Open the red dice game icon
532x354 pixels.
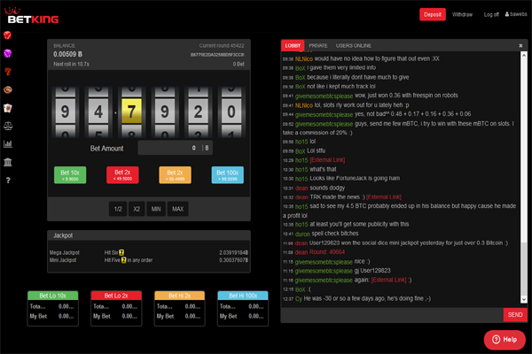coord(7,35)
